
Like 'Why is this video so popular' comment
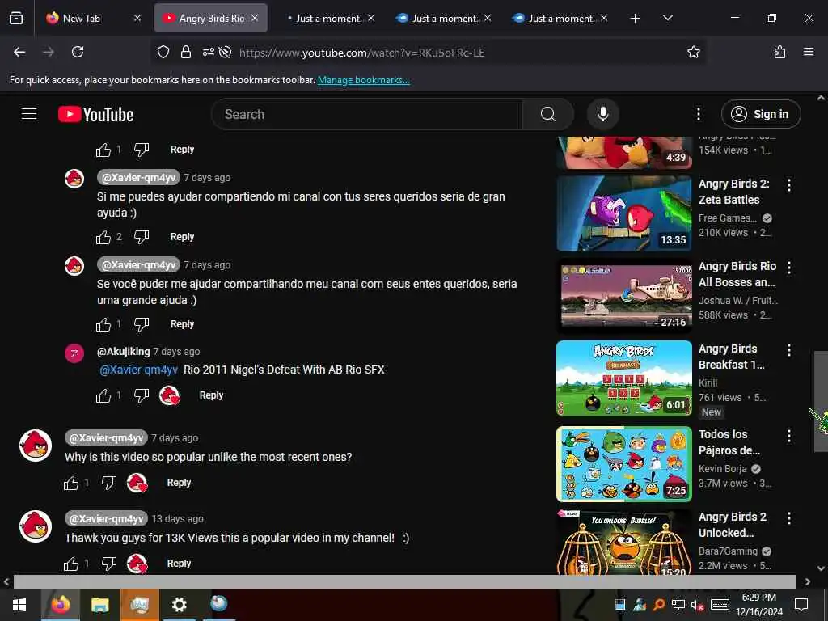(71, 483)
